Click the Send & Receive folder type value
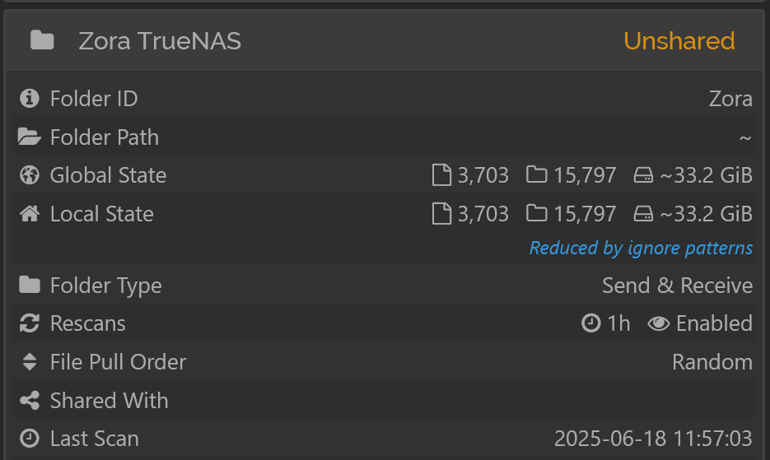Image resolution: width=770 pixels, height=460 pixels. [677, 286]
